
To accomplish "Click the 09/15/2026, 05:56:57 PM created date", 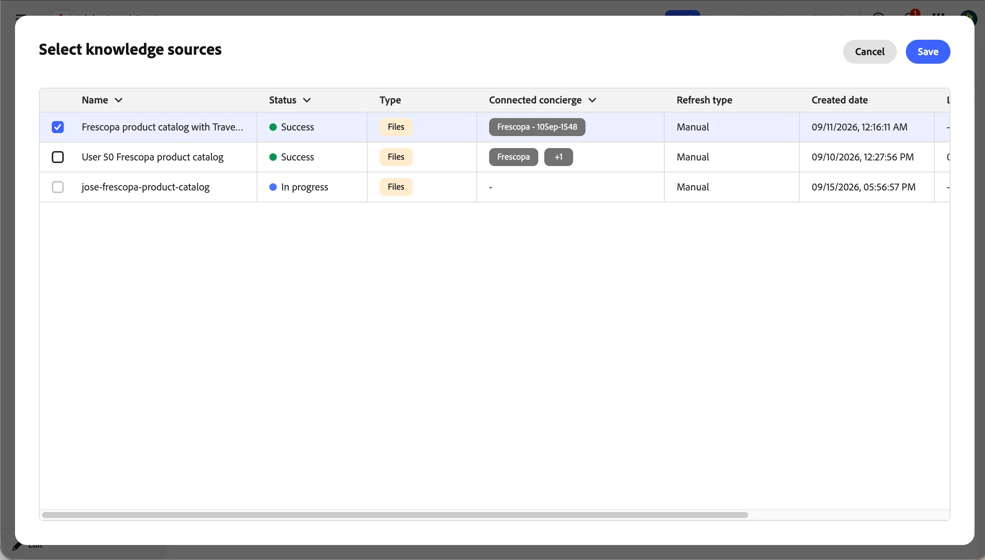I will (x=863, y=187).
